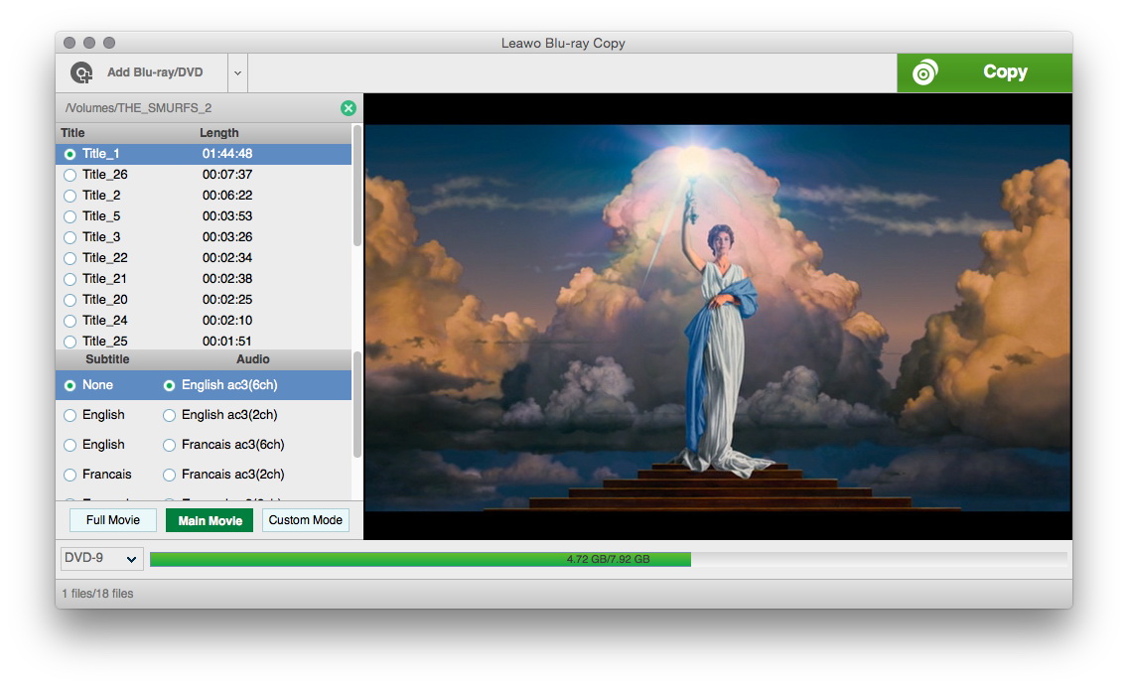Open the Add Blu-ray/DVD dropdown arrow
Image resolution: width=1128 pixels, height=688 pixels.
[237, 72]
